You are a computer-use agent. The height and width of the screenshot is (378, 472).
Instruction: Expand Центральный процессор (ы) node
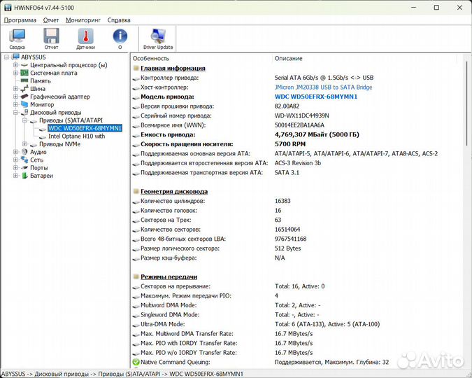click(15, 65)
